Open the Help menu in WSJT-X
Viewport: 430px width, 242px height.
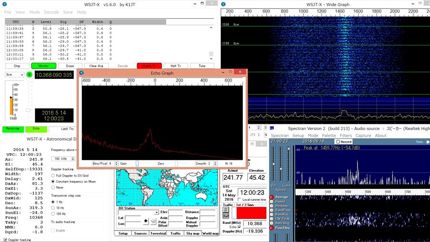(81, 12)
